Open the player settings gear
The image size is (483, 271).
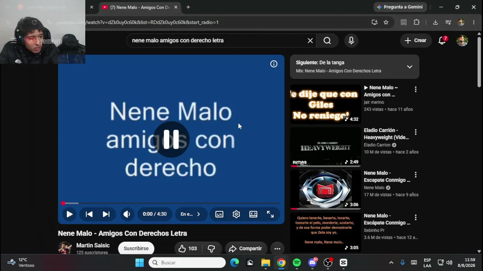[x=236, y=214]
